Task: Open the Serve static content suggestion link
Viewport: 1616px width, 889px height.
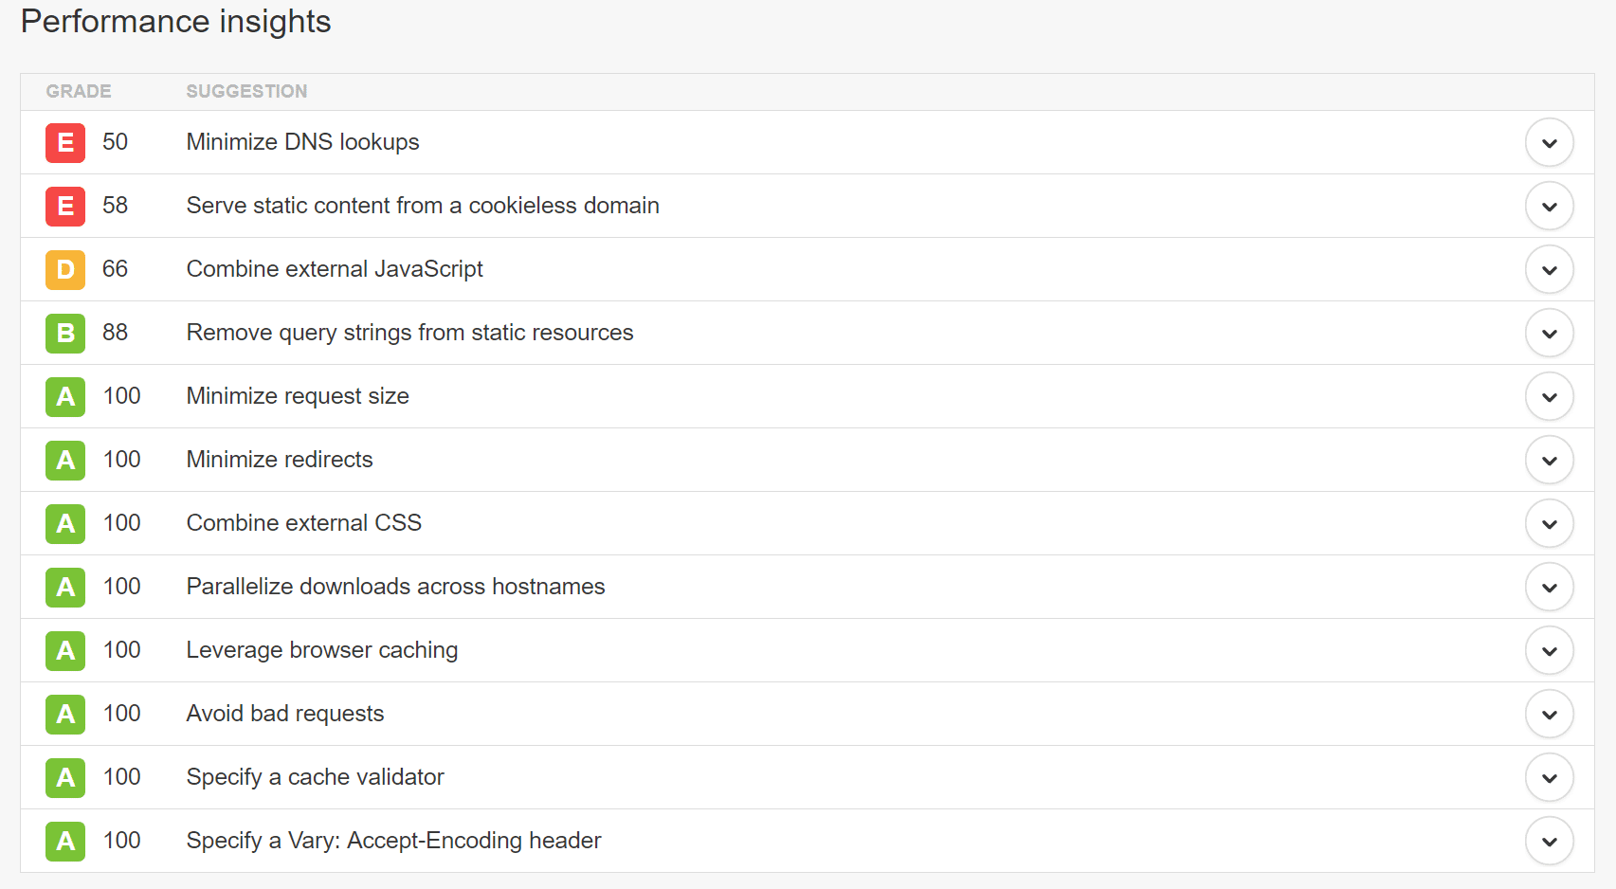Action: coord(422,206)
